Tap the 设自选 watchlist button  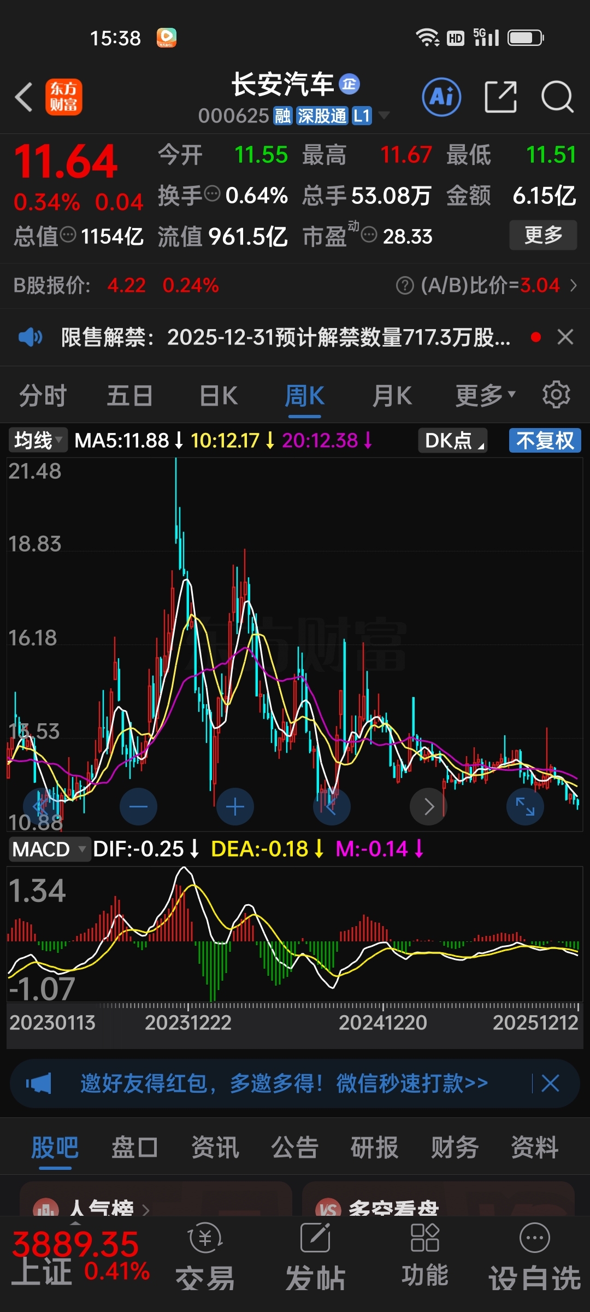(x=535, y=1257)
